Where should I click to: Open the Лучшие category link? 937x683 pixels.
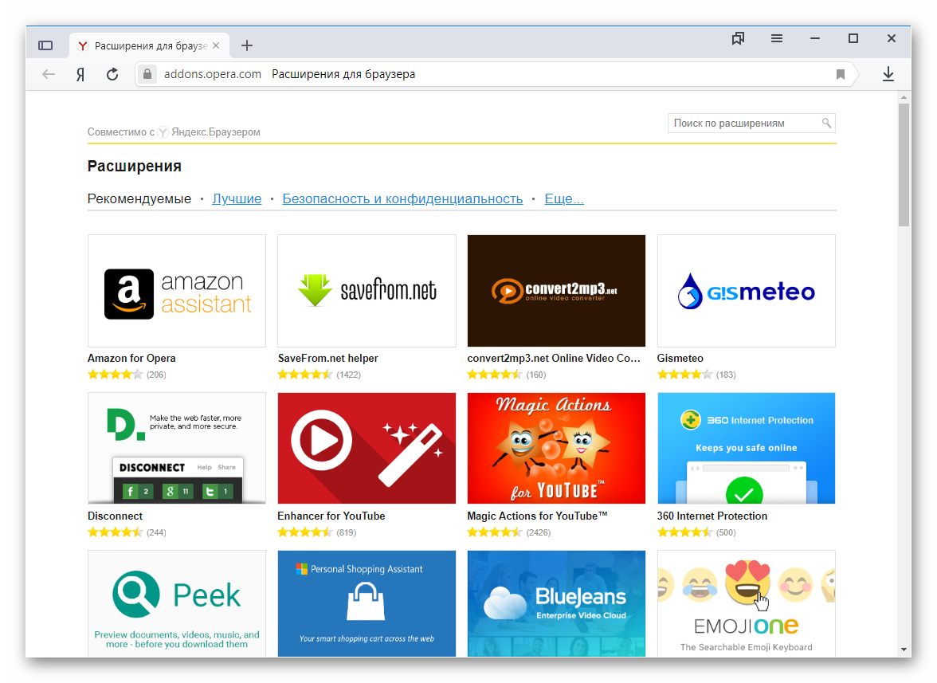pyautogui.click(x=237, y=198)
